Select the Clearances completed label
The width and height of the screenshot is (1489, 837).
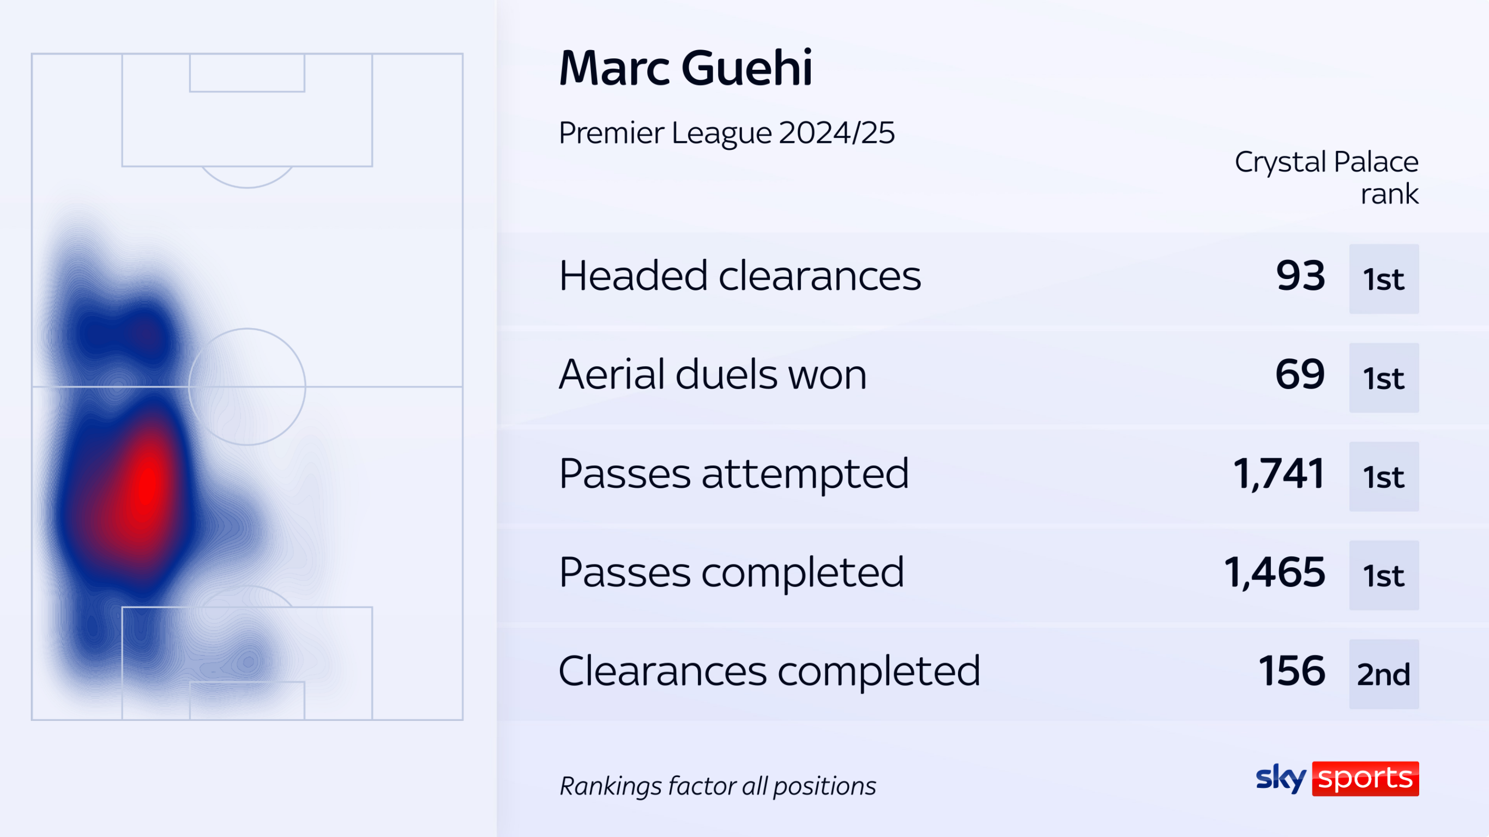pyautogui.click(x=769, y=671)
